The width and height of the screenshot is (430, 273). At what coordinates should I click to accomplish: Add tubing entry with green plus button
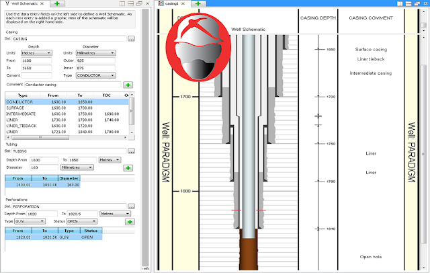[x=128, y=167]
